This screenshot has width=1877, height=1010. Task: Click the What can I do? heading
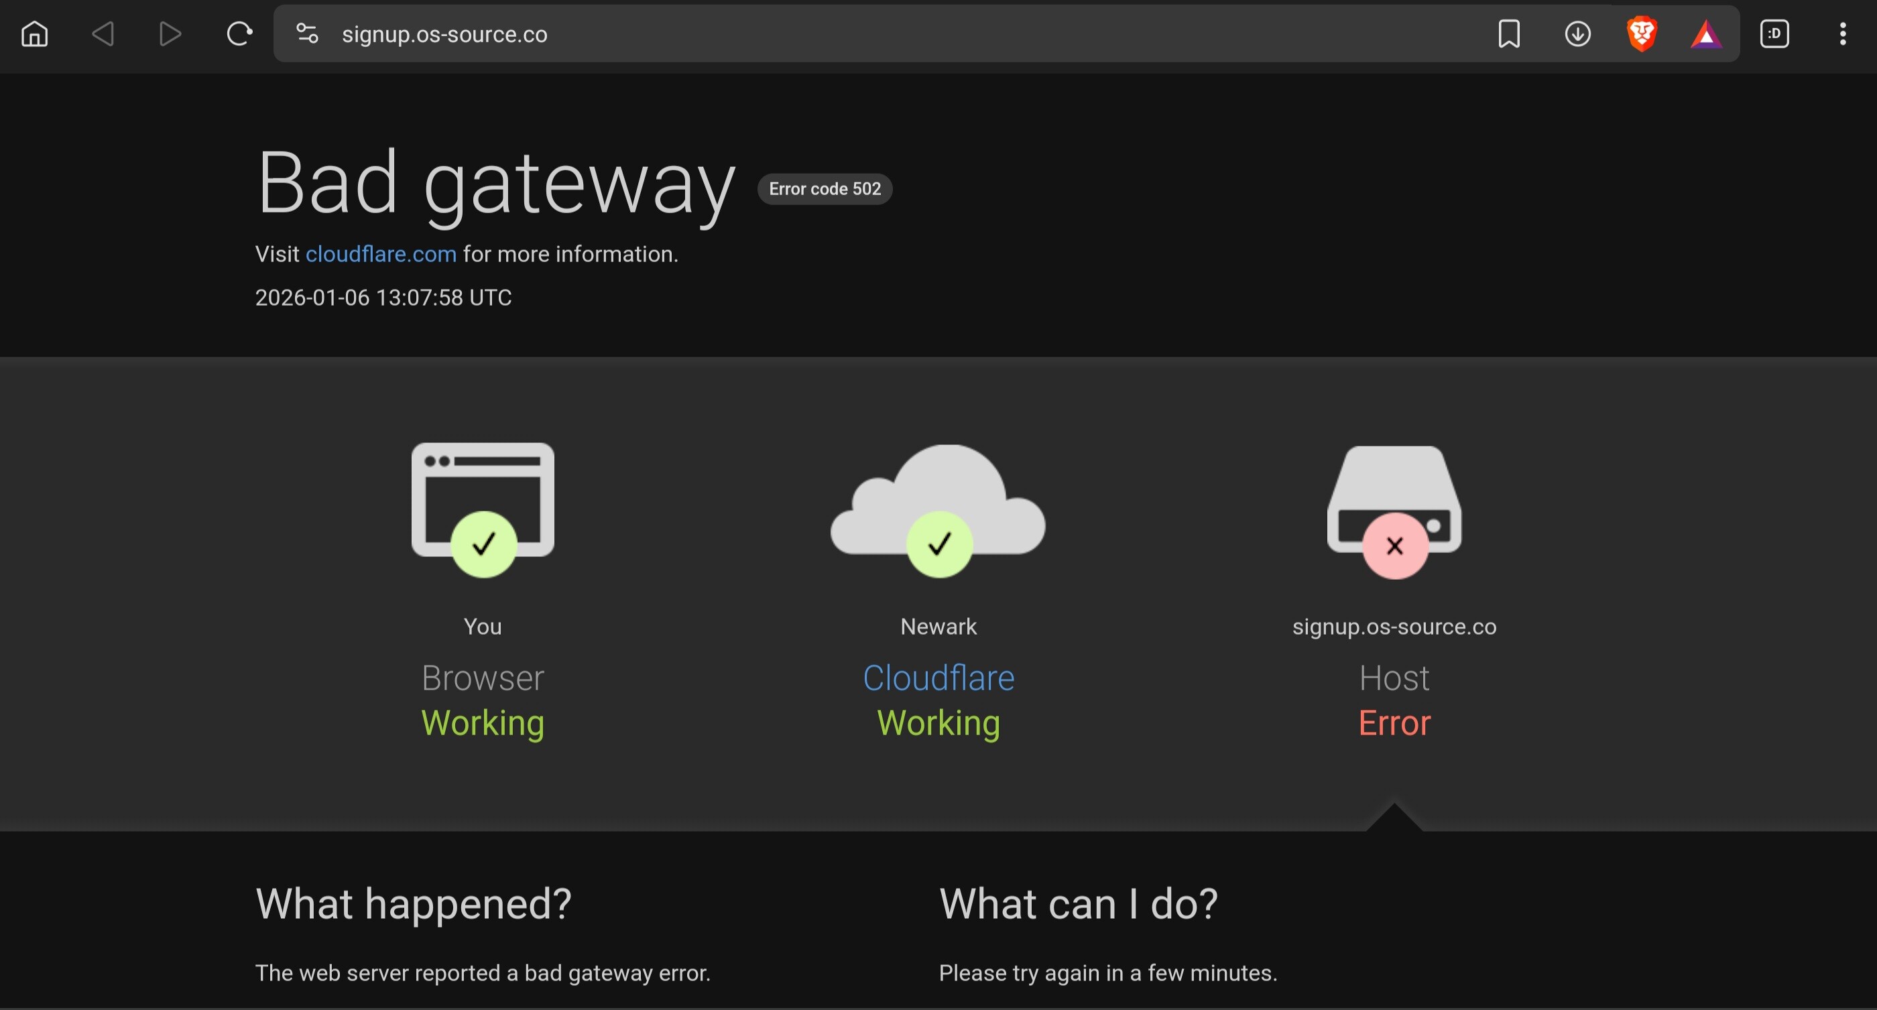pyautogui.click(x=1078, y=903)
